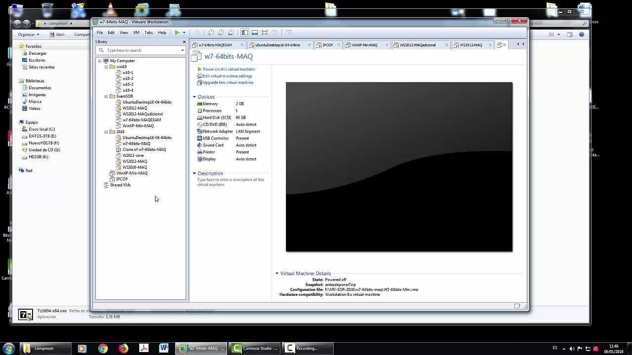Click the green Power On toolbar button
632x355 pixels.
[177, 33]
